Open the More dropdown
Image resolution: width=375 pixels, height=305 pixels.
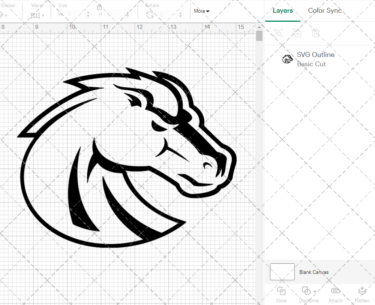pos(201,11)
